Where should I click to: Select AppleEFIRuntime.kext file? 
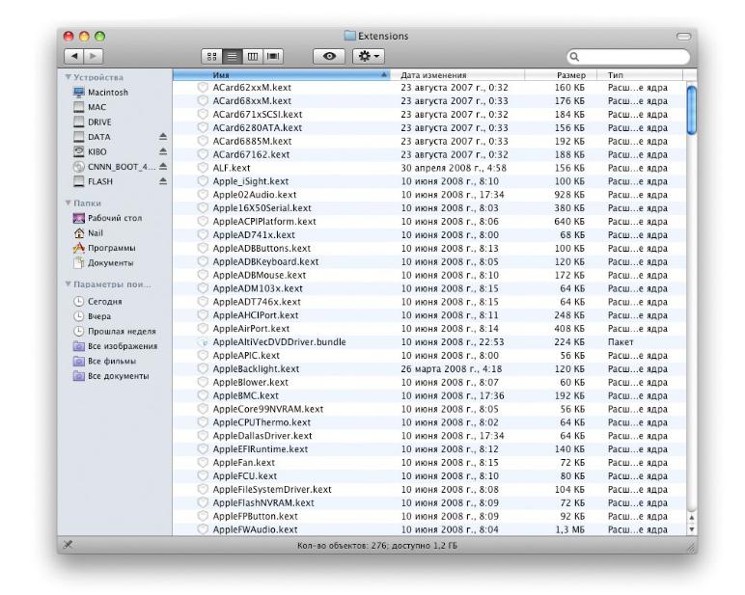tap(429, 449)
